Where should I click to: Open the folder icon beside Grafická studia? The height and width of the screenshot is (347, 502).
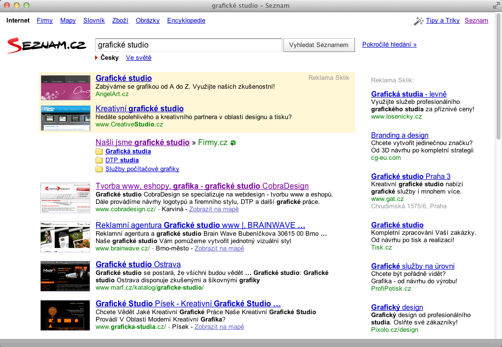pos(99,151)
